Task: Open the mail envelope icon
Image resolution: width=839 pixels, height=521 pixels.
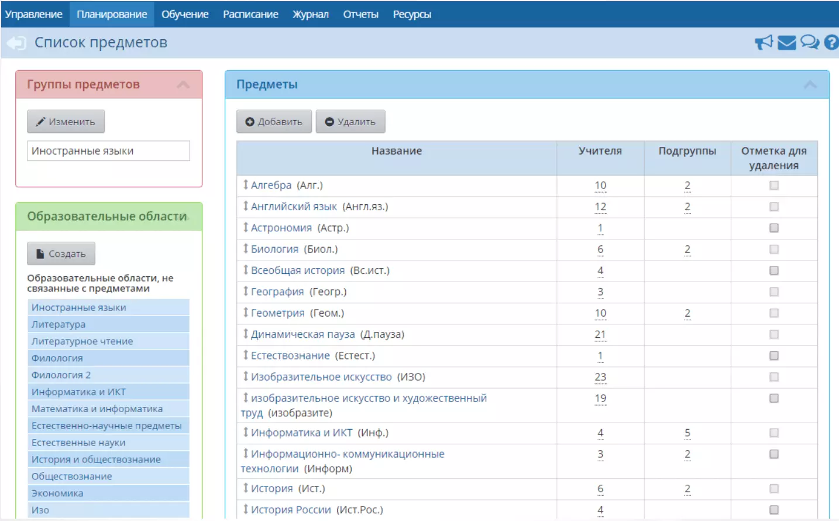Action: pos(786,42)
